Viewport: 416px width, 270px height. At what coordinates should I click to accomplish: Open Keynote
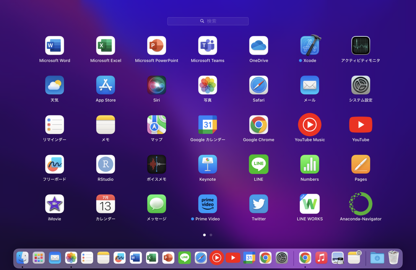pos(208,164)
